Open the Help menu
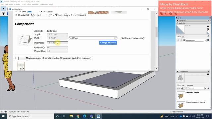Viewport: 212px width, 119px height. pos(51,5)
